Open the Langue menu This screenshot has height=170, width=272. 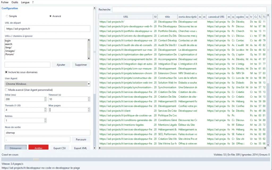pyautogui.click(x=25, y=2)
